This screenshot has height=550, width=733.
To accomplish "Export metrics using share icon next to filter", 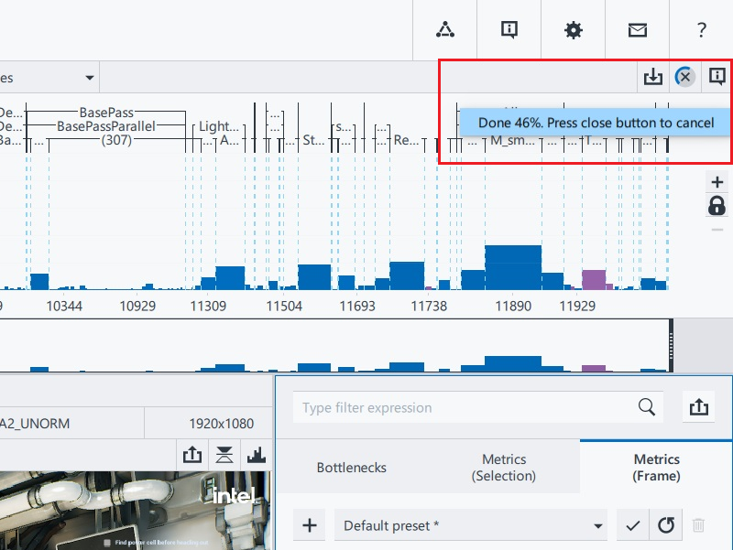I will point(699,407).
